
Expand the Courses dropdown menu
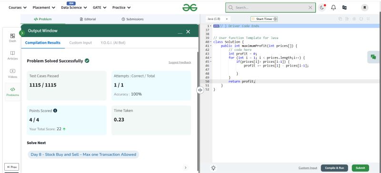18,8
